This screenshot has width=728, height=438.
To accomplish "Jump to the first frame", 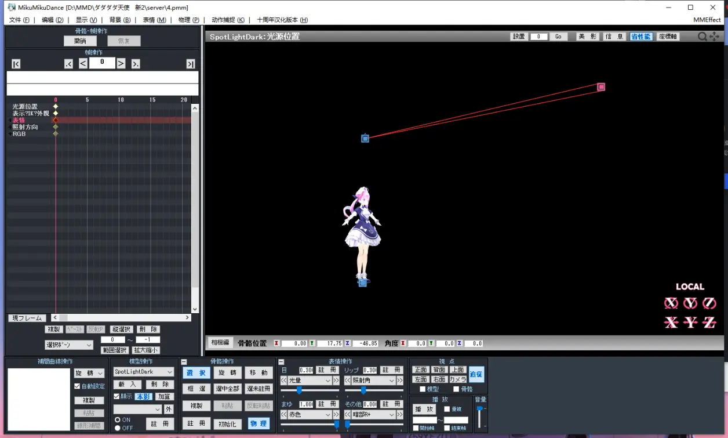I will 16,64.
